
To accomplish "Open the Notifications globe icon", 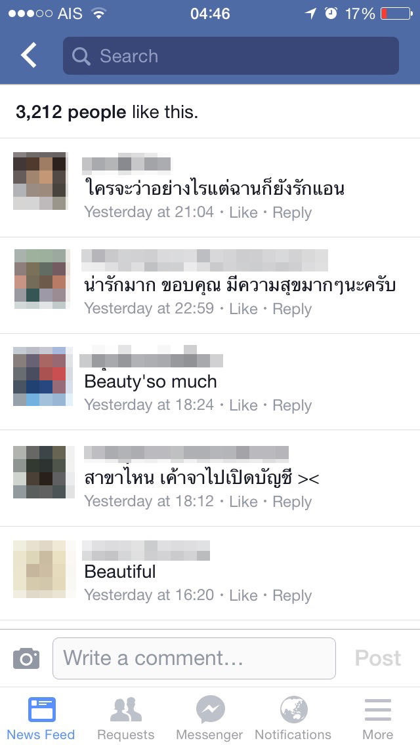I will pyautogui.click(x=293, y=710).
